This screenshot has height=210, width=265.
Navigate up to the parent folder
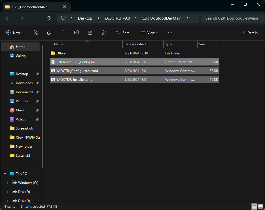click(x=35, y=18)
